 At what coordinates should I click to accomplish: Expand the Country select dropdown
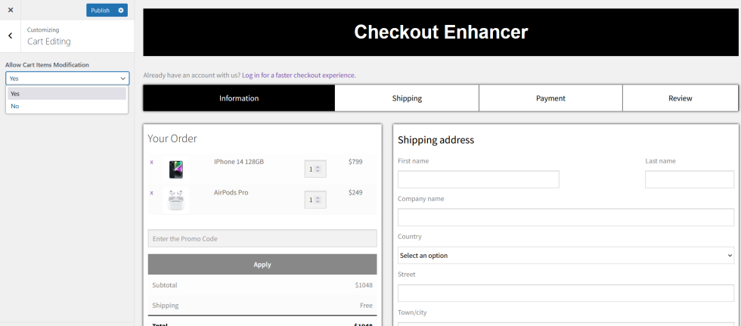566,256
